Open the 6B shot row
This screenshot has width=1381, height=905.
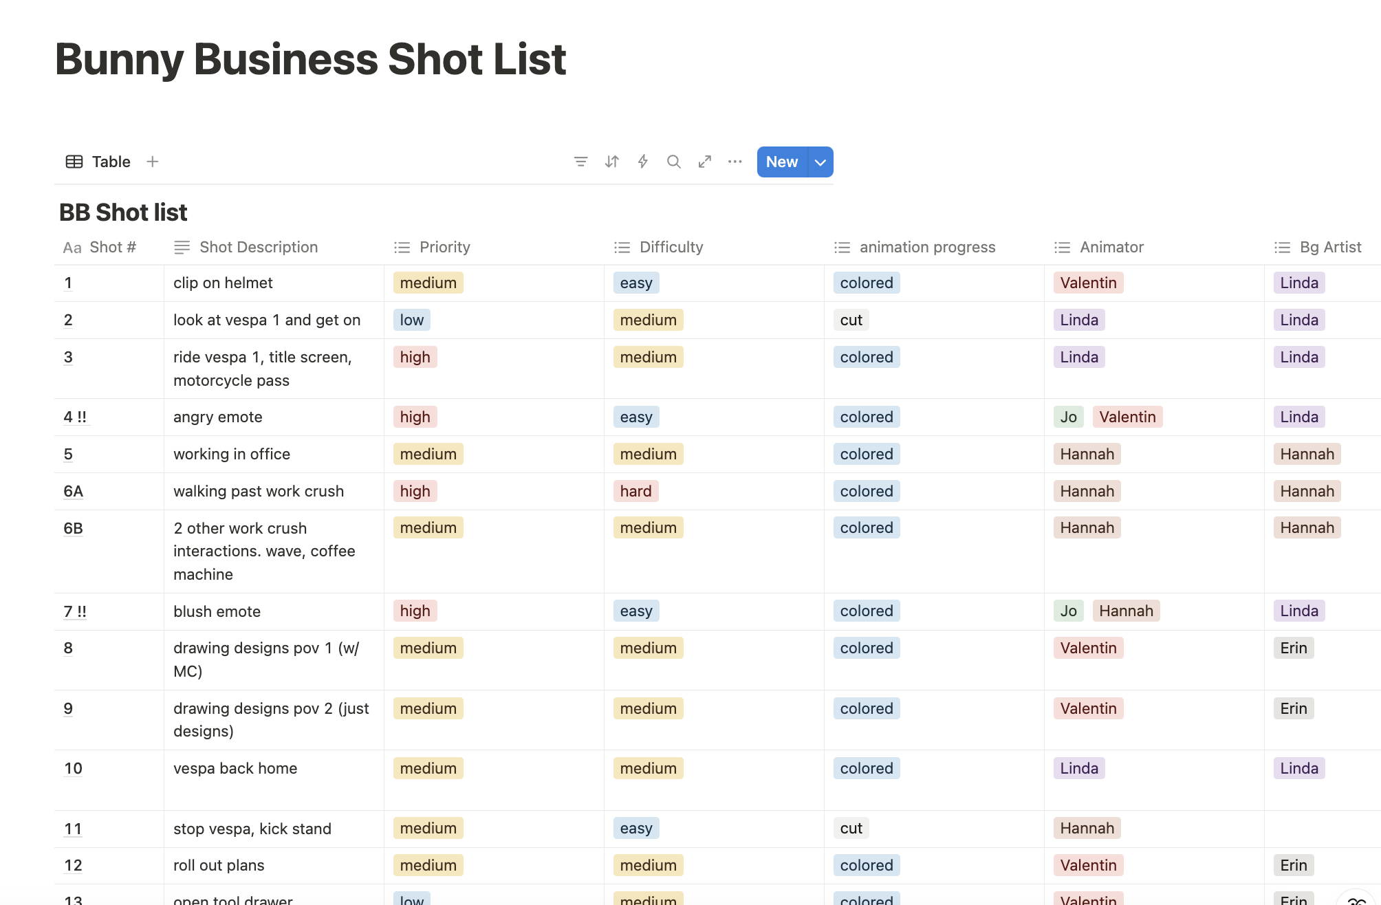pos(73,528)
